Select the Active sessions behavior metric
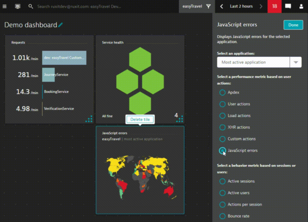Viewport: 308px width, 222px height. click(x=222, y=181)
